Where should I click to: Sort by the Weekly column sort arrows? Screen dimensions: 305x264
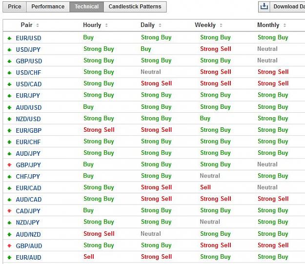[221, 25]
